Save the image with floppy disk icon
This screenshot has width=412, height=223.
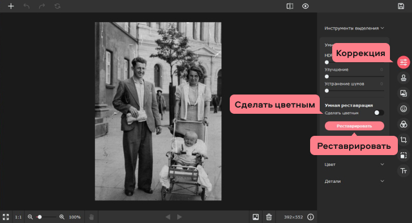point(401,6)
